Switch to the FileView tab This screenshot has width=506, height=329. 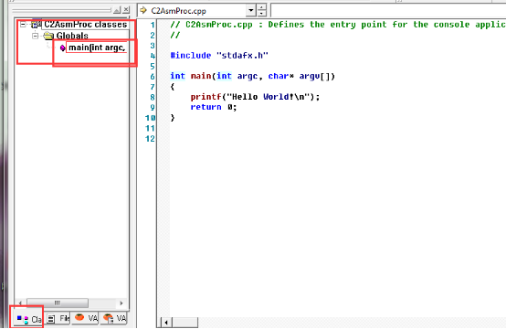(58, 319)
